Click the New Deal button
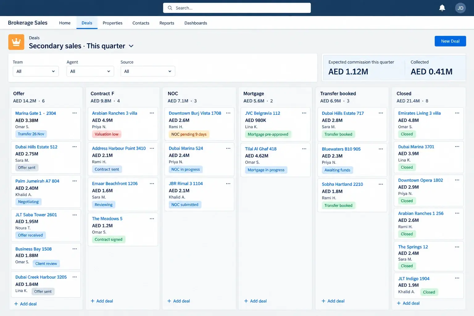Image resolution: width=474 pixels, height=316 pixels. pyautogui.click(x=450, y=41)
